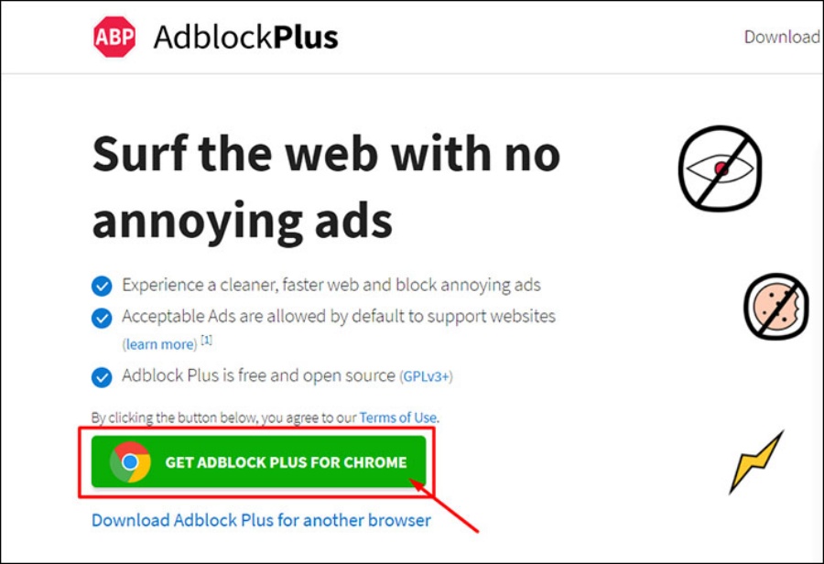Click the Acceptable Ads allowed by default text
The height and width of the screenshot is (564, 824).
click(339, 316)
